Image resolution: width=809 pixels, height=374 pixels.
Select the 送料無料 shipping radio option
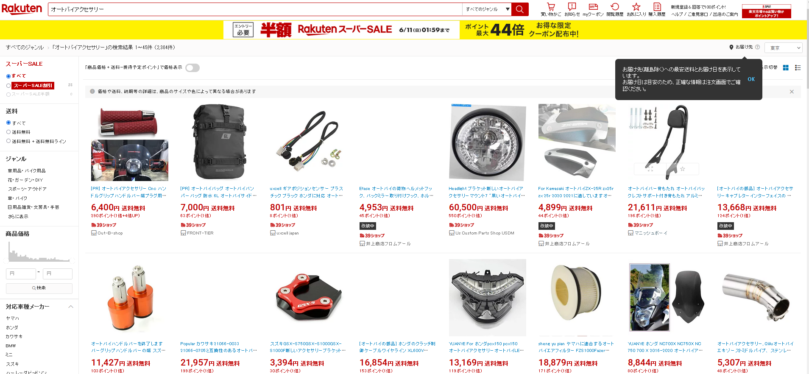click(8, 132)
